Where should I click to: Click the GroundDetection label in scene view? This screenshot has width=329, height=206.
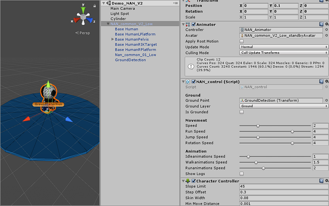click(x=48, y=104)
